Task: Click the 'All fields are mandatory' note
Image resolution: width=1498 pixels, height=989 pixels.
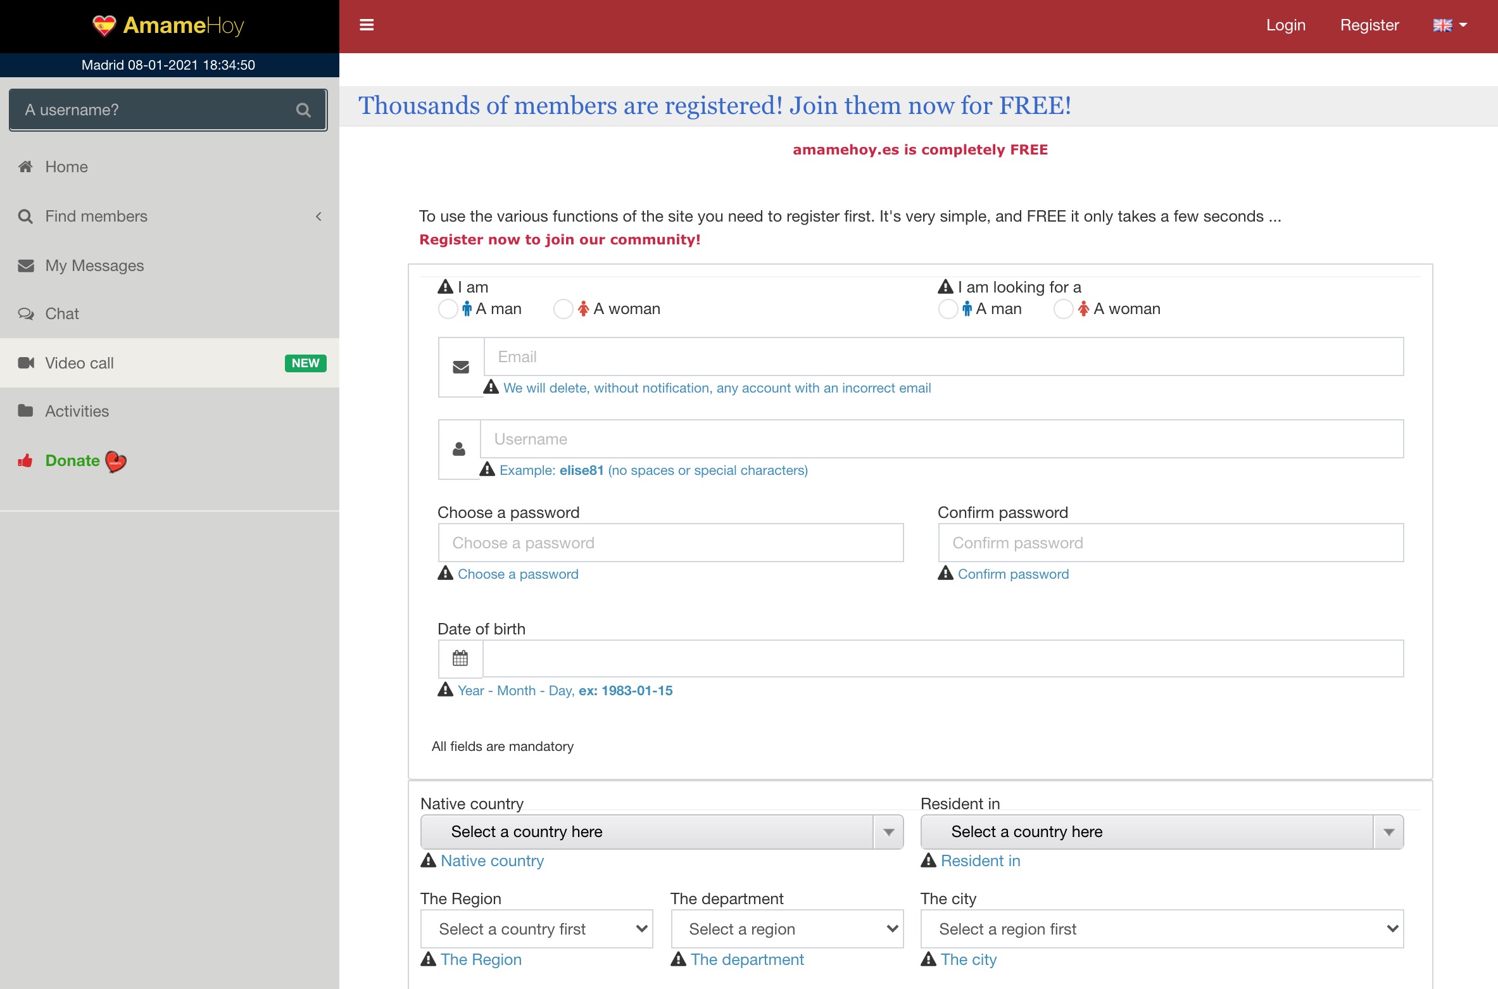Action: (x=503, y=746)
